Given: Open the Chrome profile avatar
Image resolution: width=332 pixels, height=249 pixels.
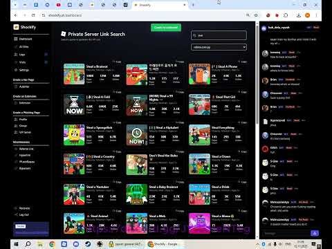Looking at the screenshot, I should coord(307,15).
